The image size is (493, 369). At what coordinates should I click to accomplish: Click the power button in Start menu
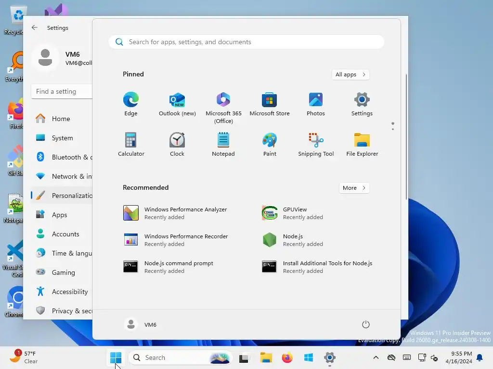tap(366, 324)
